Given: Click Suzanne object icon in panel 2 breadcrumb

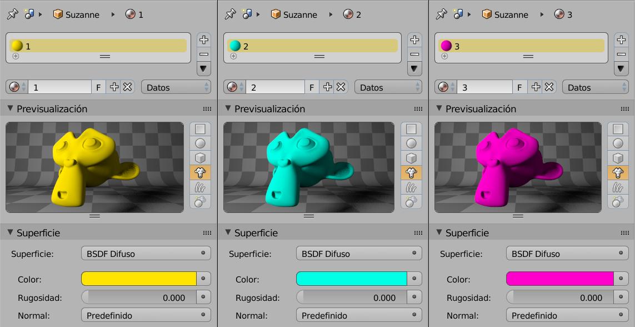Looking at the screenshot, I should pos(276,14).
